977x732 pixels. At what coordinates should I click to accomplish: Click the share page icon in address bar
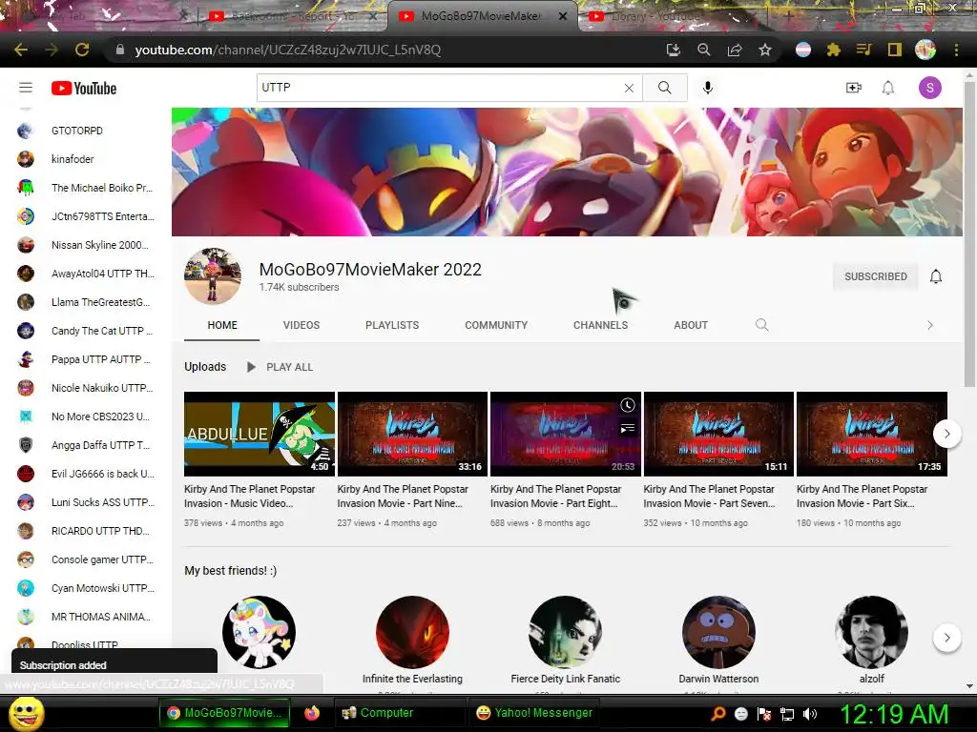(x=735, y=50)
